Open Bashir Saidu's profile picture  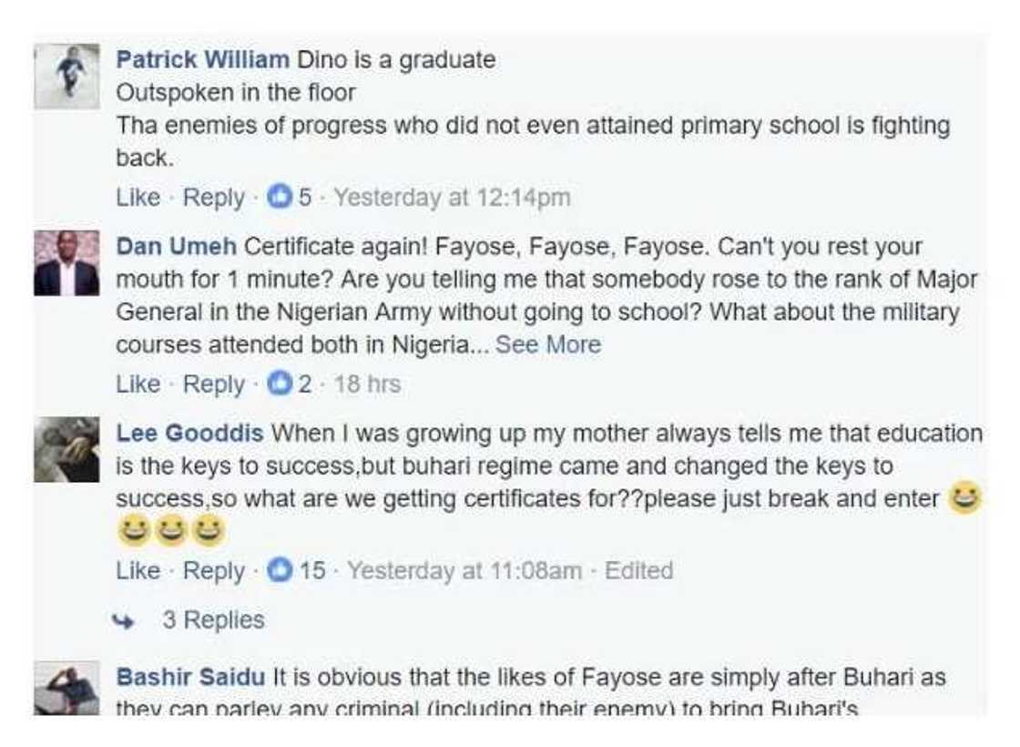coord(66,690)
